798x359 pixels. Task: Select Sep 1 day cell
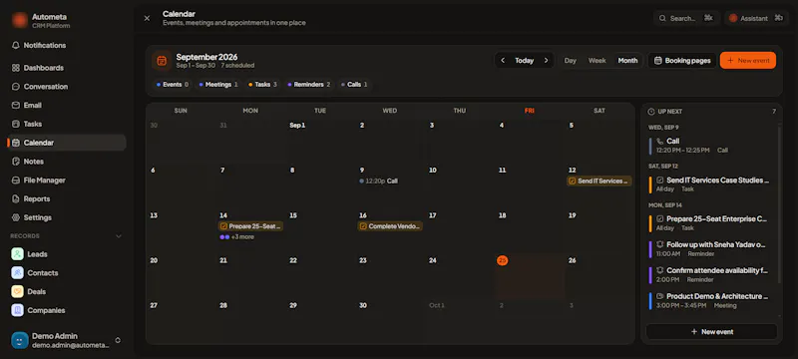pyautogui.click(x=320, y=141)
